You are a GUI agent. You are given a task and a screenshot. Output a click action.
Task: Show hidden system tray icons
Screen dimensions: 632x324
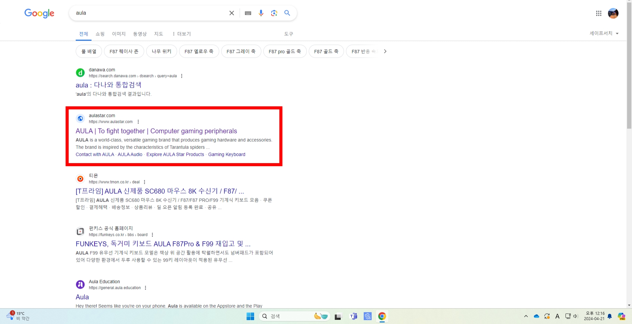[x=526, y=316]
